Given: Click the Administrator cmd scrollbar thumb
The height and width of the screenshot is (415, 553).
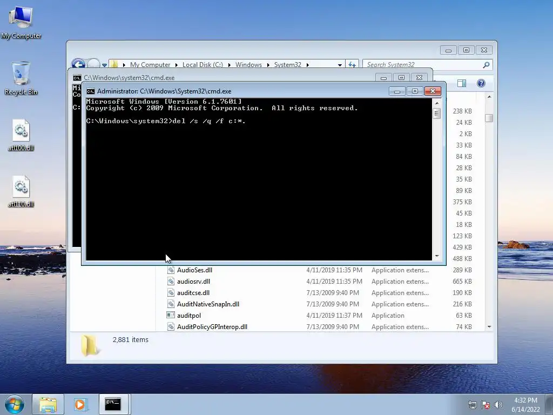Looking at the screenshot, I should tap(436, 113).
